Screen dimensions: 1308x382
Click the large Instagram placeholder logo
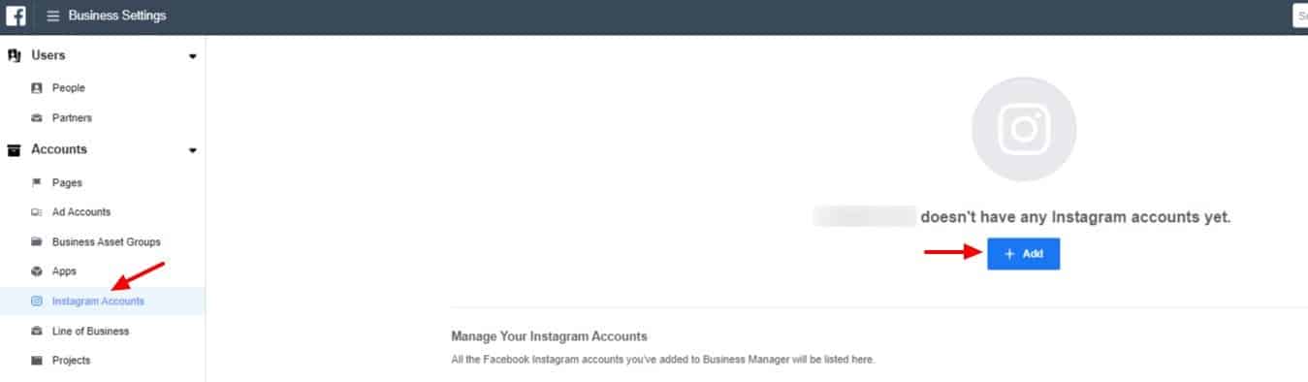point(1024,130)
